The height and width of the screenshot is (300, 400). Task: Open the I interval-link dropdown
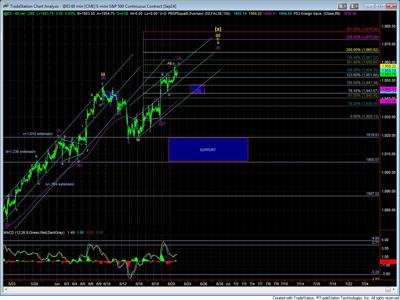354,6
